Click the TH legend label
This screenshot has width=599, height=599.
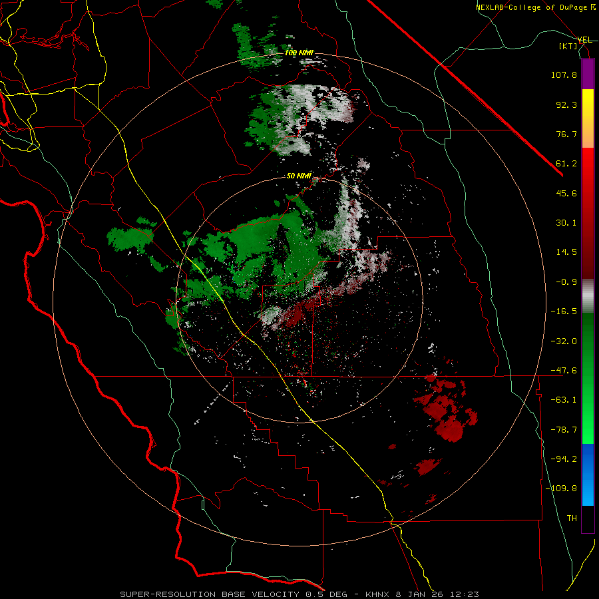pos(572,518)
